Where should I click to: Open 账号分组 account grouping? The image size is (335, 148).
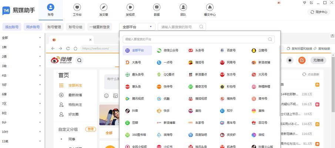pos(75,27)
